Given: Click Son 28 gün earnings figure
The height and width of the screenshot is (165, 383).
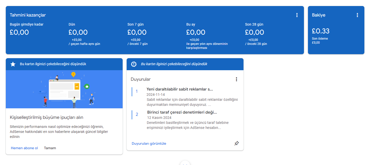Looking at the screenshot, I should 255,32.
